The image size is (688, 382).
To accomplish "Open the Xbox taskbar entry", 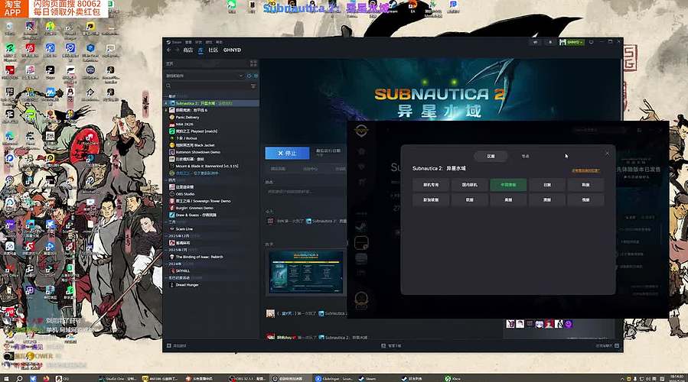I will pos(453,378).
